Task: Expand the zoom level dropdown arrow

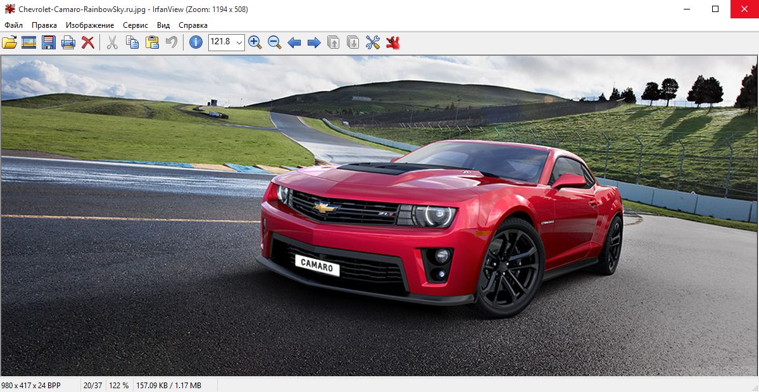Action: point(239,42)
